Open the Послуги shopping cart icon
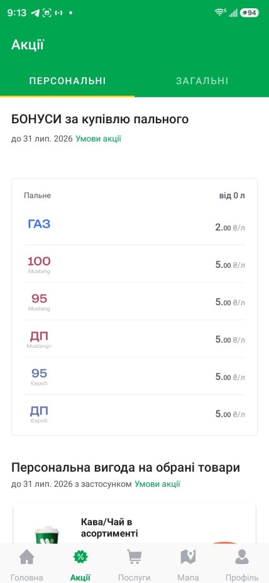 [134, 557]
